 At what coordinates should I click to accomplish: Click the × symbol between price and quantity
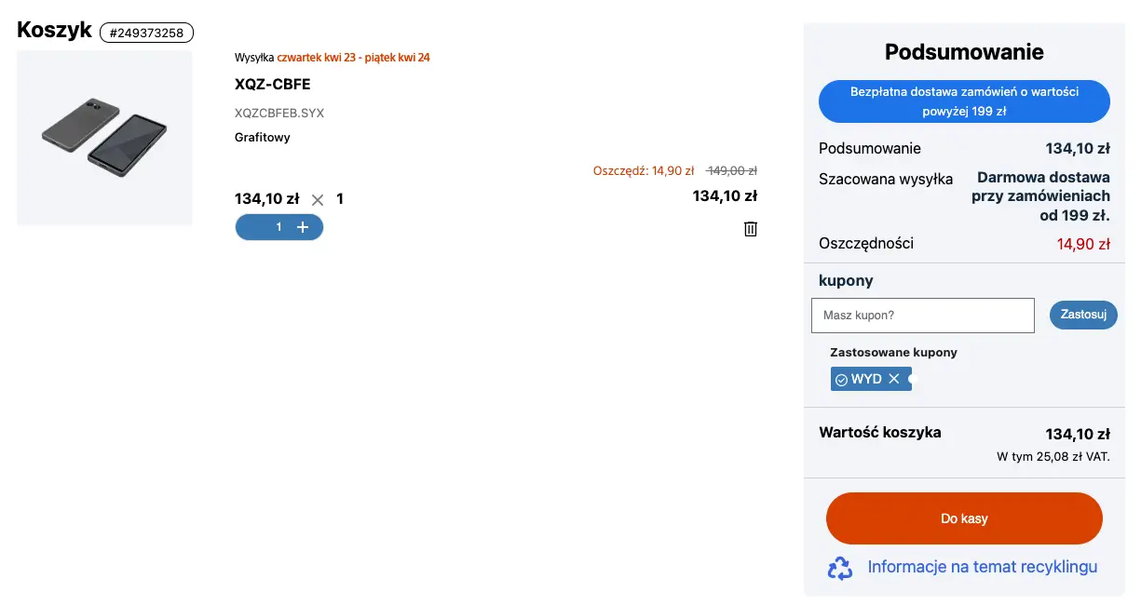tap(317, 198)
